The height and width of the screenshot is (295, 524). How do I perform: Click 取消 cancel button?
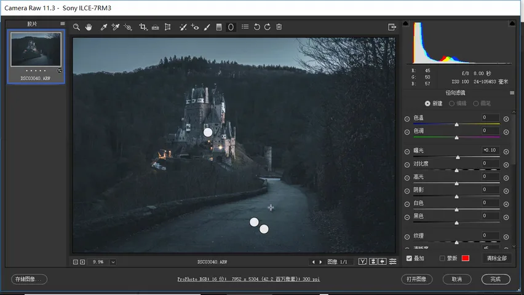(457, 279)
